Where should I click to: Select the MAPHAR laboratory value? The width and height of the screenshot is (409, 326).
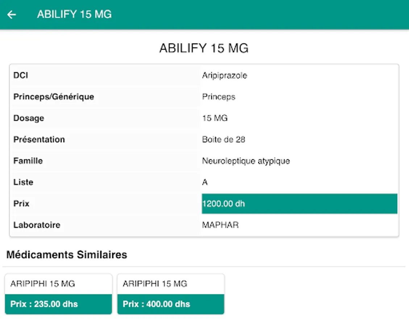click(220, 225)
